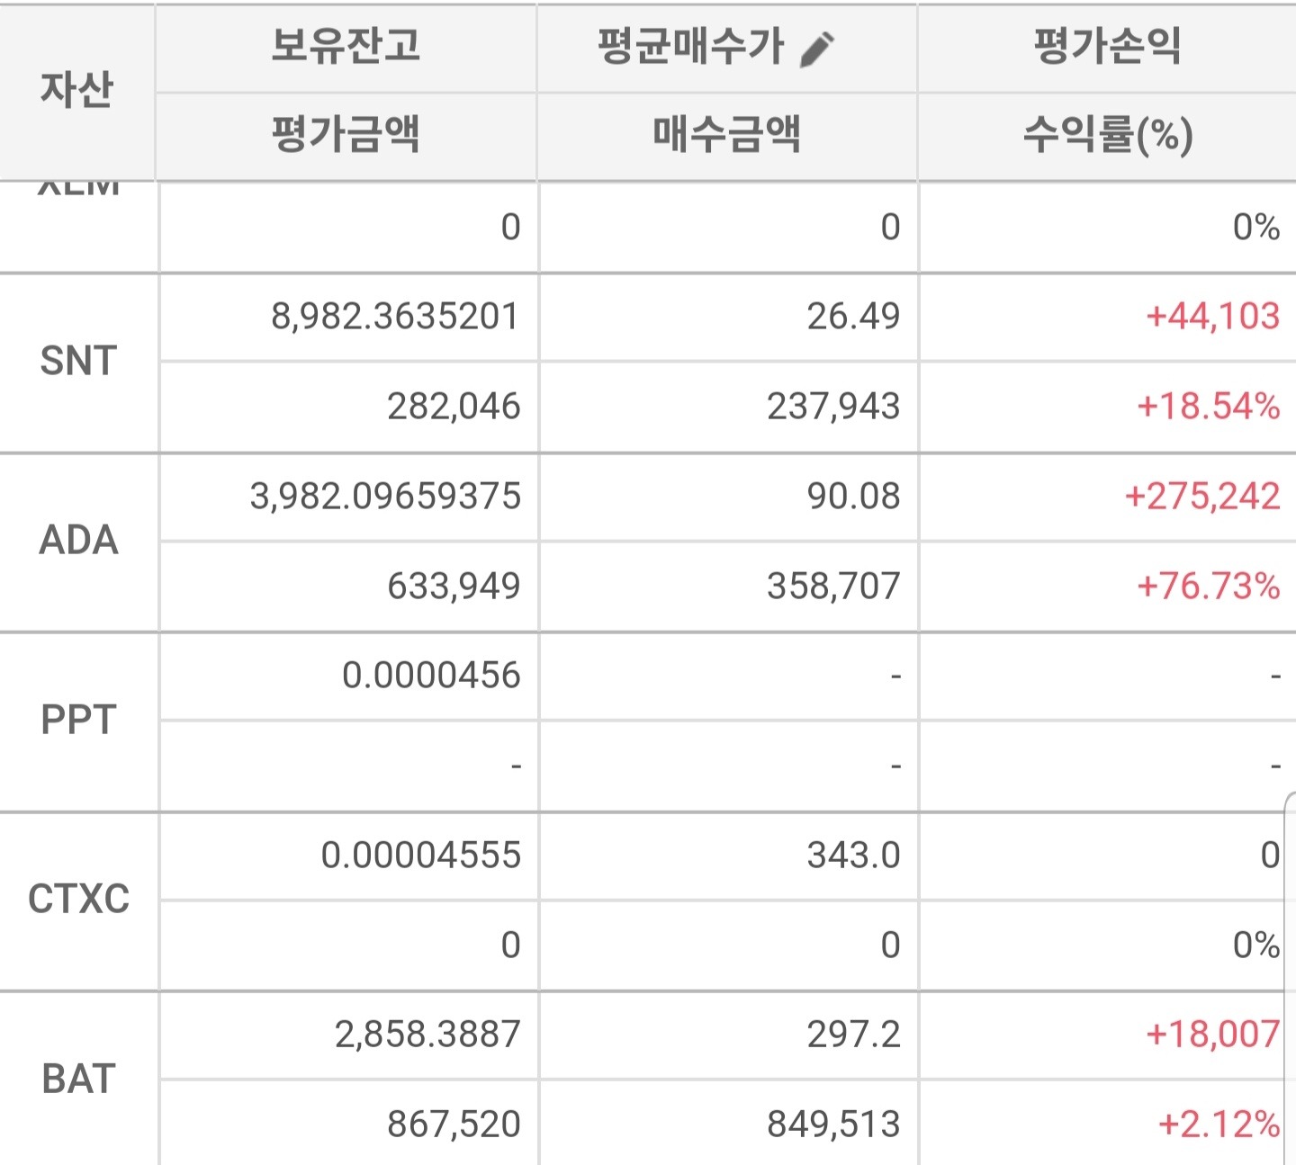Click the 평가금액 header cell

pos(345,133)
